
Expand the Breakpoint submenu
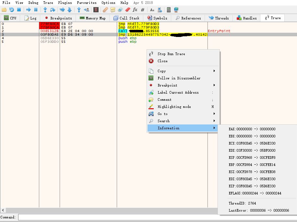183,85
